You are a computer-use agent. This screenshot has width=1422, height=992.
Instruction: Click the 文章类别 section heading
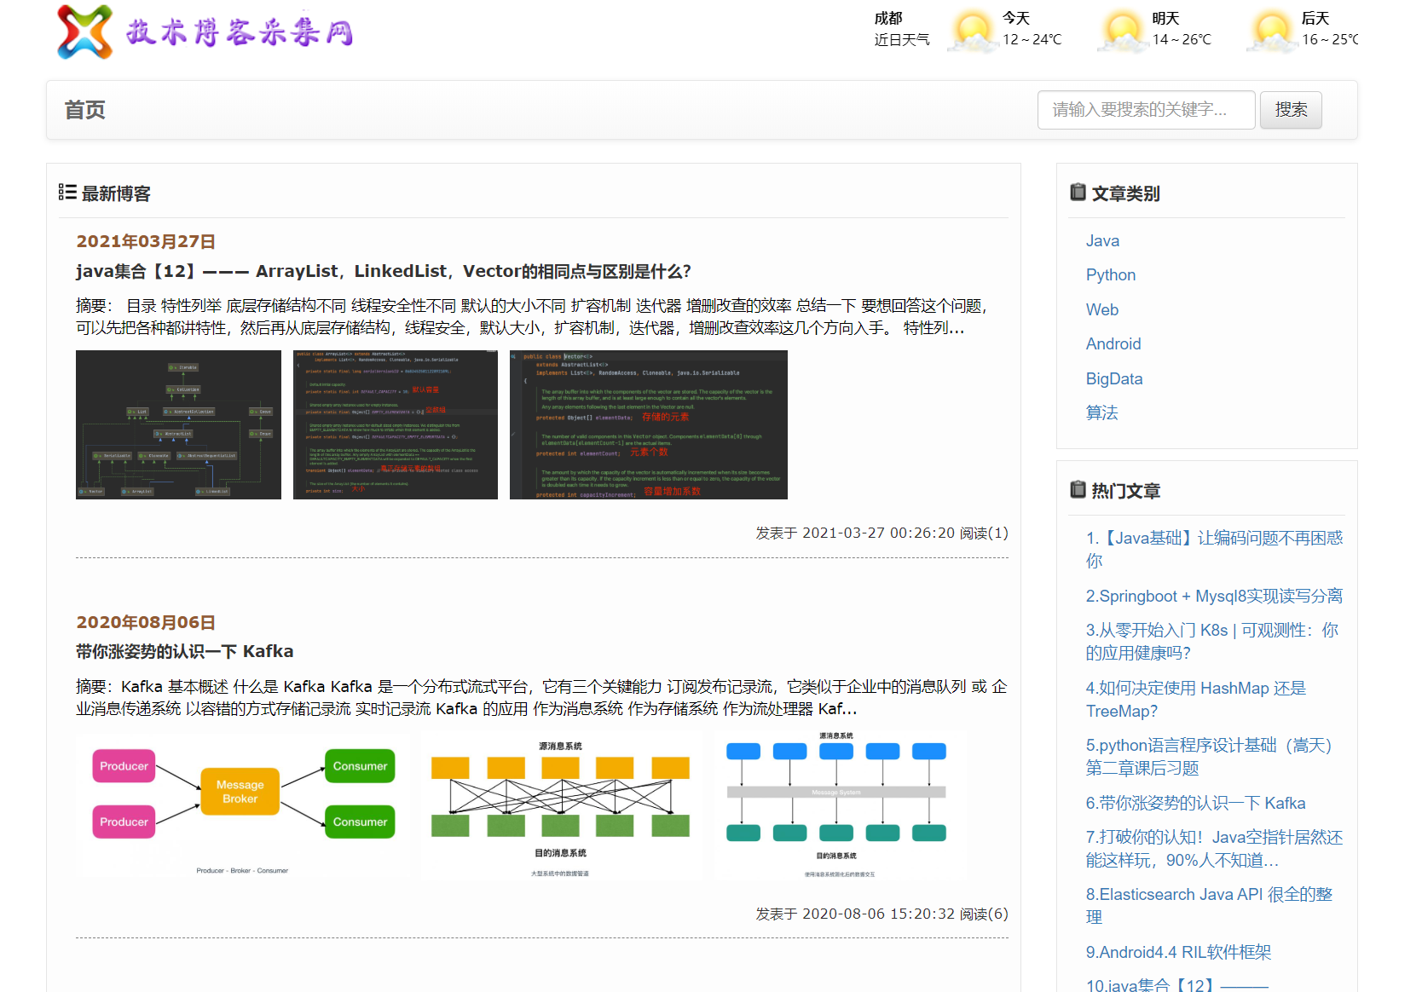[1125, 193]
